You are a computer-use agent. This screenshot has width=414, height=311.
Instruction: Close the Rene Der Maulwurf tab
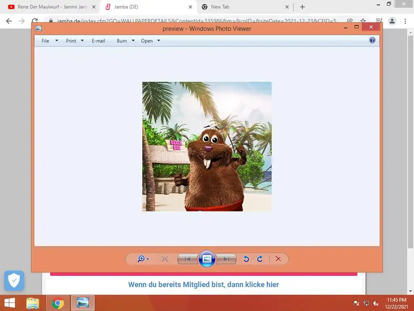tap(94, 7)
